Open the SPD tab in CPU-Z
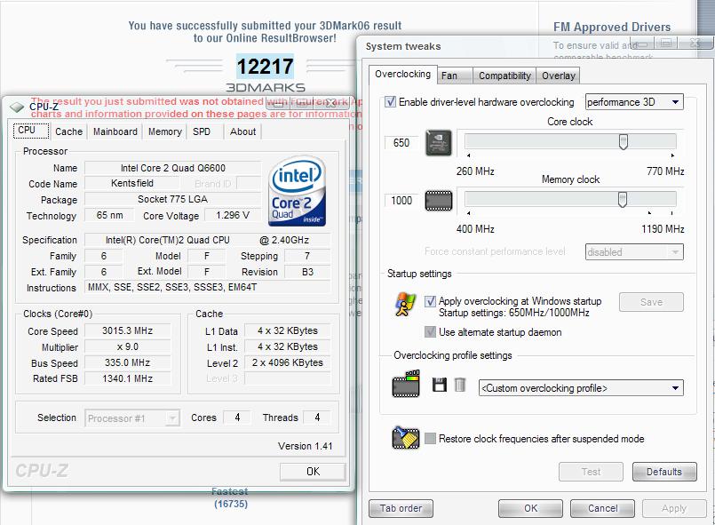 (202, 131)
